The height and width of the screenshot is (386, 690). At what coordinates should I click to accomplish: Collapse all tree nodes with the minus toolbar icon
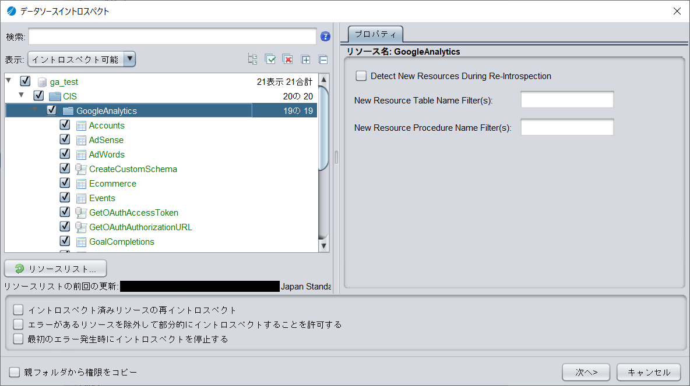point(323,59)
